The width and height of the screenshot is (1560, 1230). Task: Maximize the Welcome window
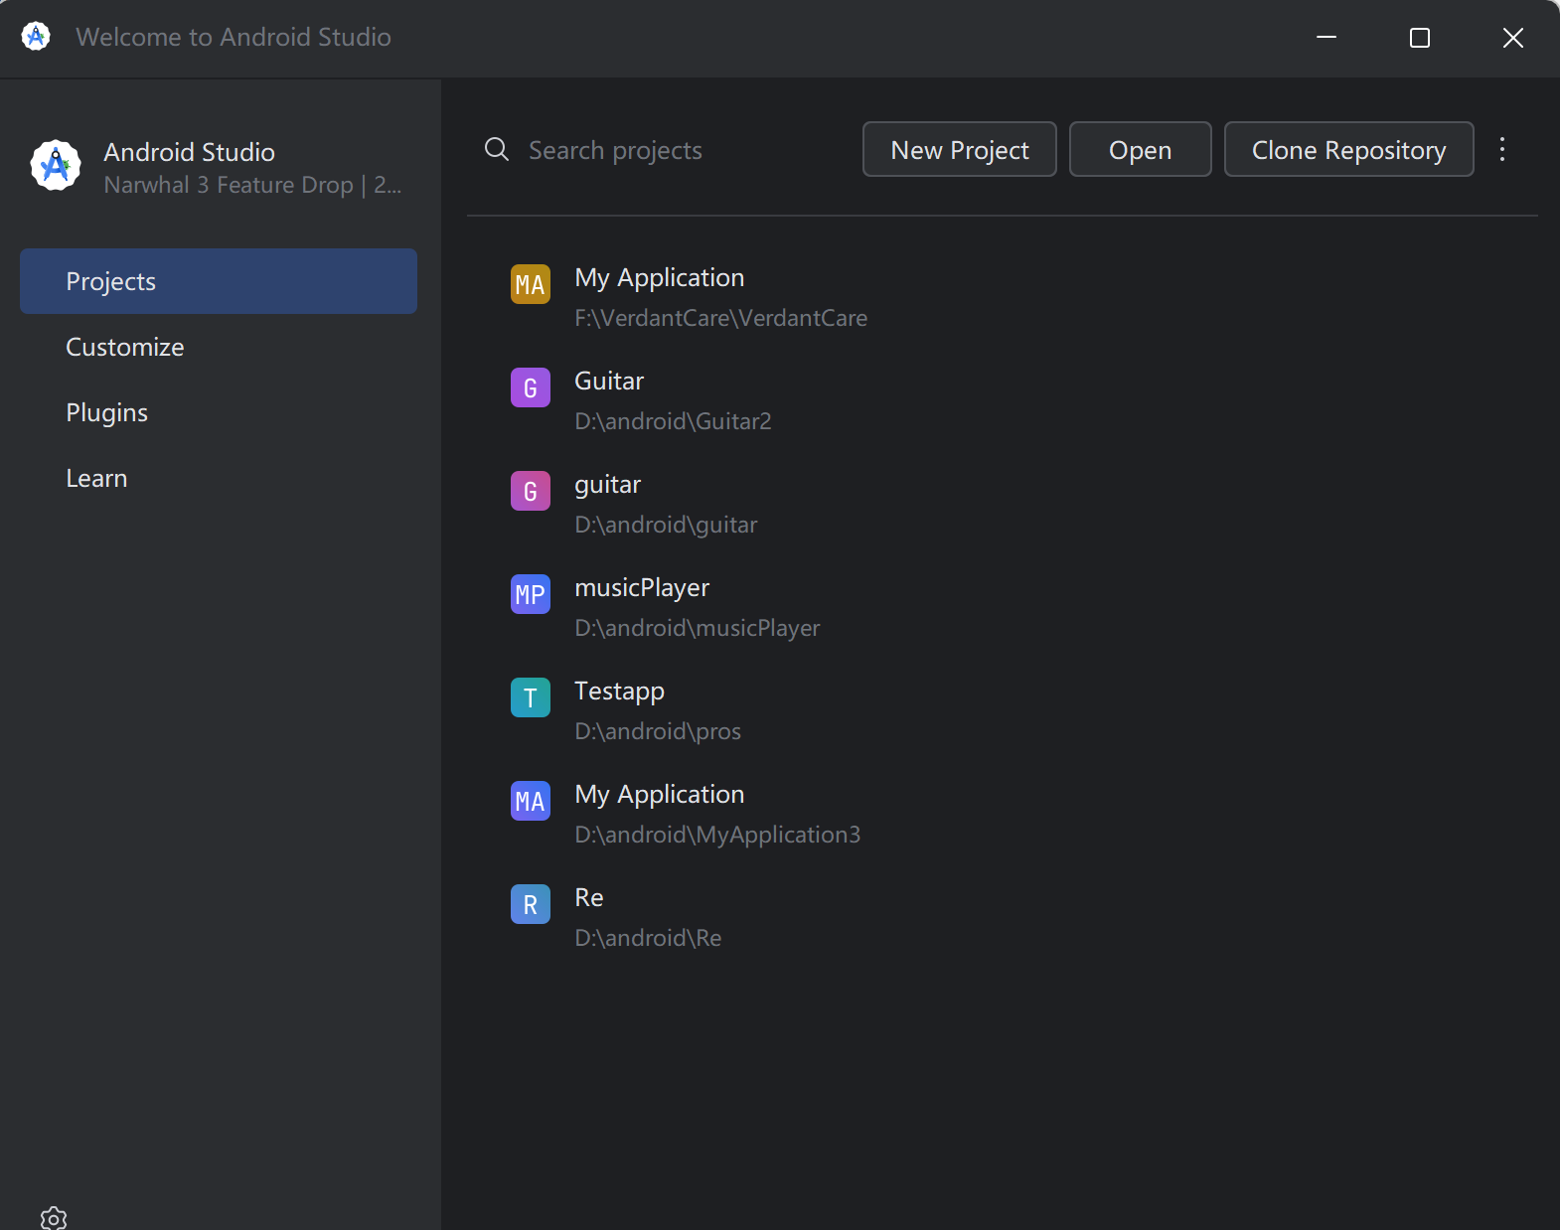click(x=1420, y=38)
